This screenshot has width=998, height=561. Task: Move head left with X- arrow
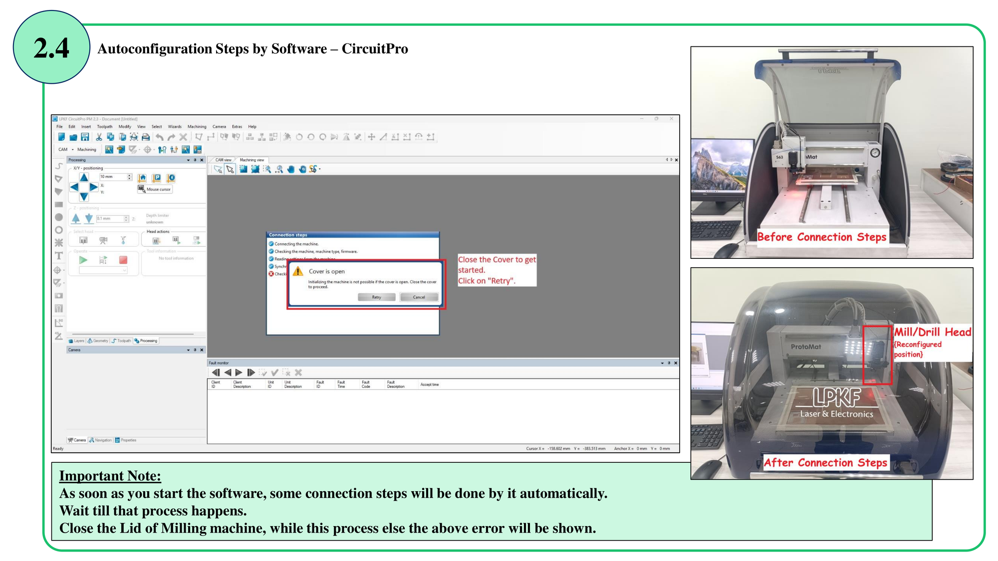(x=74, y=187)
